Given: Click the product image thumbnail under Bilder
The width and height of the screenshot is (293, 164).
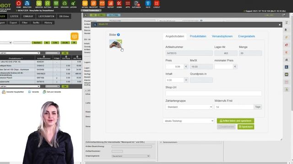Looking at the screenshot, I should 116,44.
